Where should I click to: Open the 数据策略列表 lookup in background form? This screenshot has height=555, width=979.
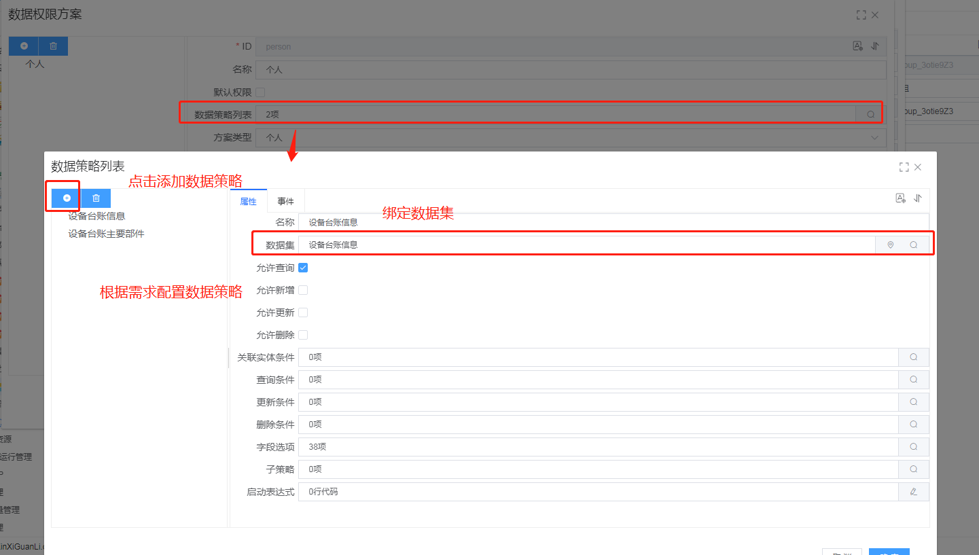coord(870,115)
